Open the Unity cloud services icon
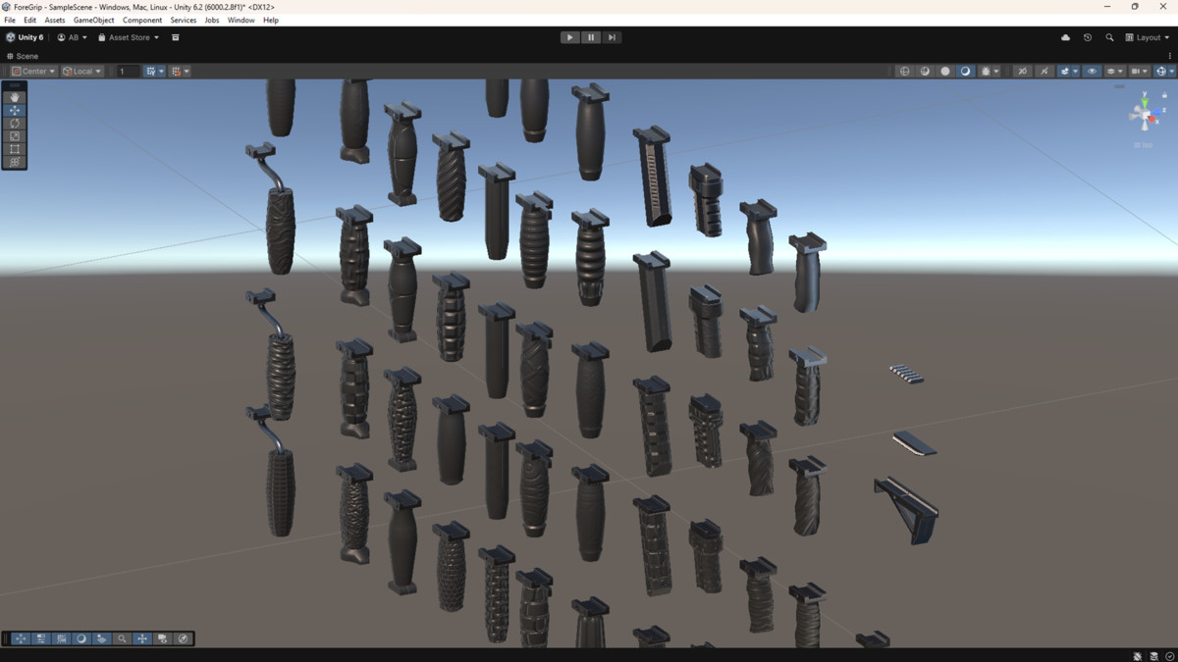The image size is (1178, 662). (x=1065, y=37)
